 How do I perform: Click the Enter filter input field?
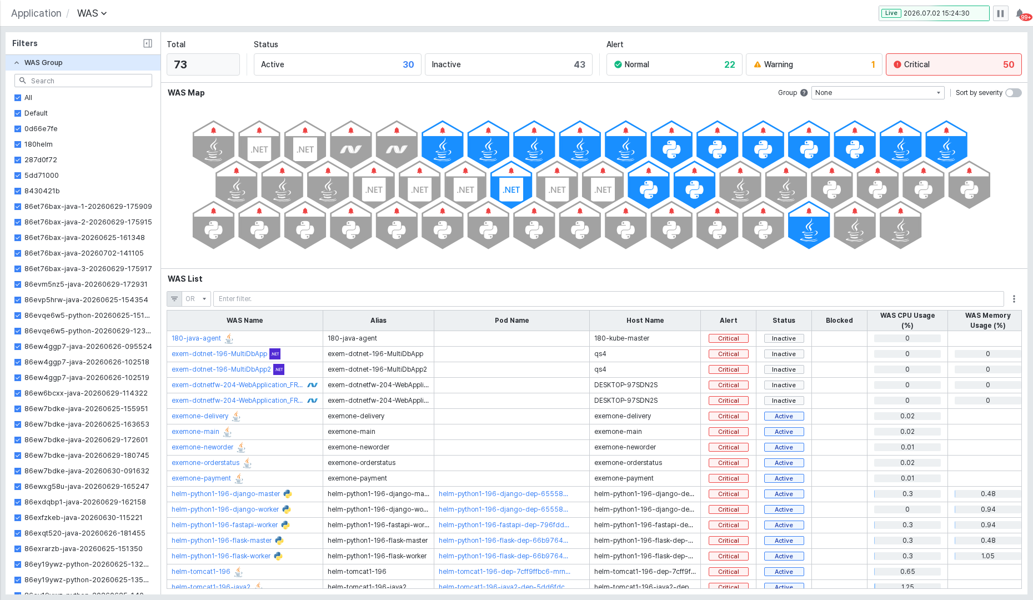click(x=608, y=299)
